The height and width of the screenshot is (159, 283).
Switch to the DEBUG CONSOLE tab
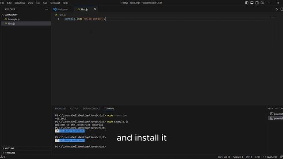(x=91, y=109)
